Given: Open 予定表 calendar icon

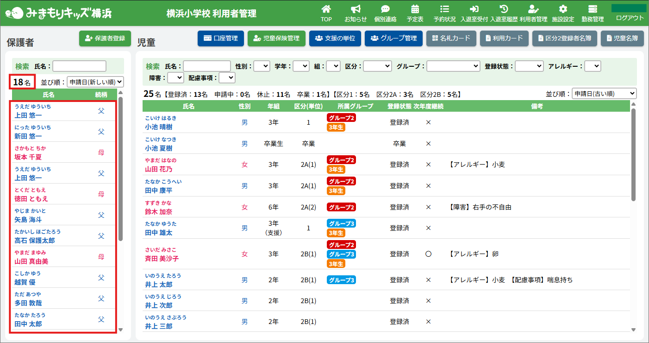Looking at the screenshot, I should (x=415, y=9).
